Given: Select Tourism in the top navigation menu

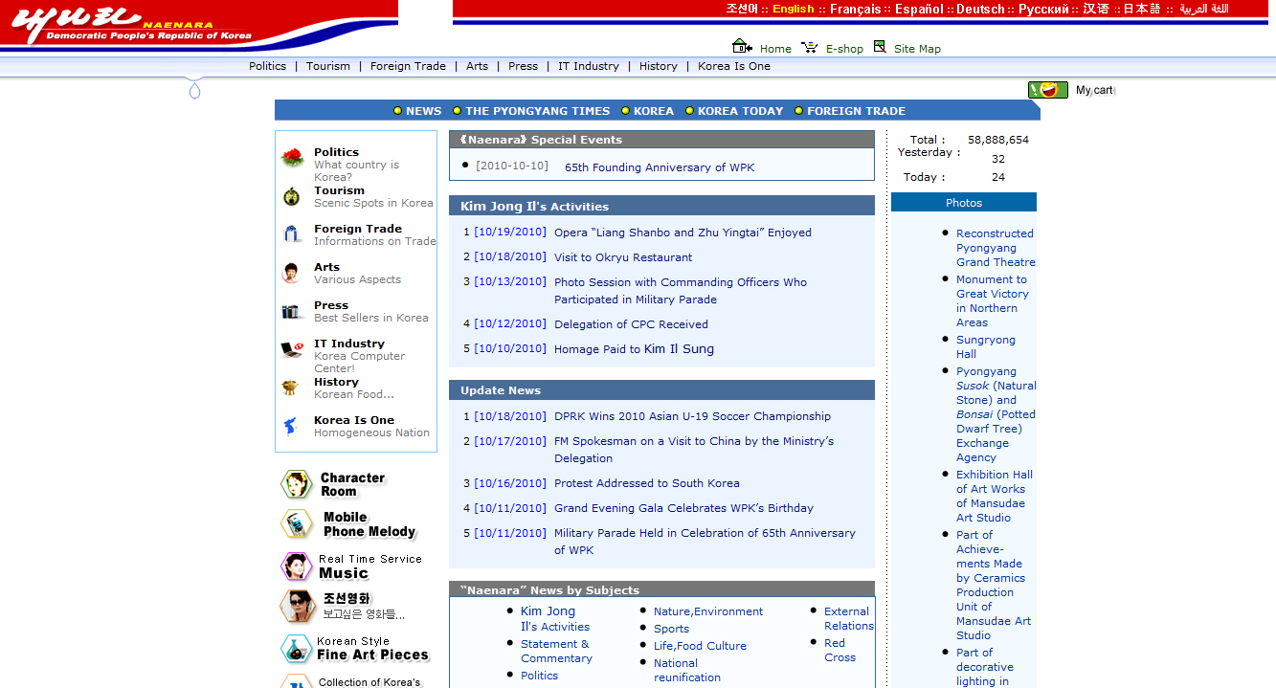Looking at the screenshot, I should 328,66.
